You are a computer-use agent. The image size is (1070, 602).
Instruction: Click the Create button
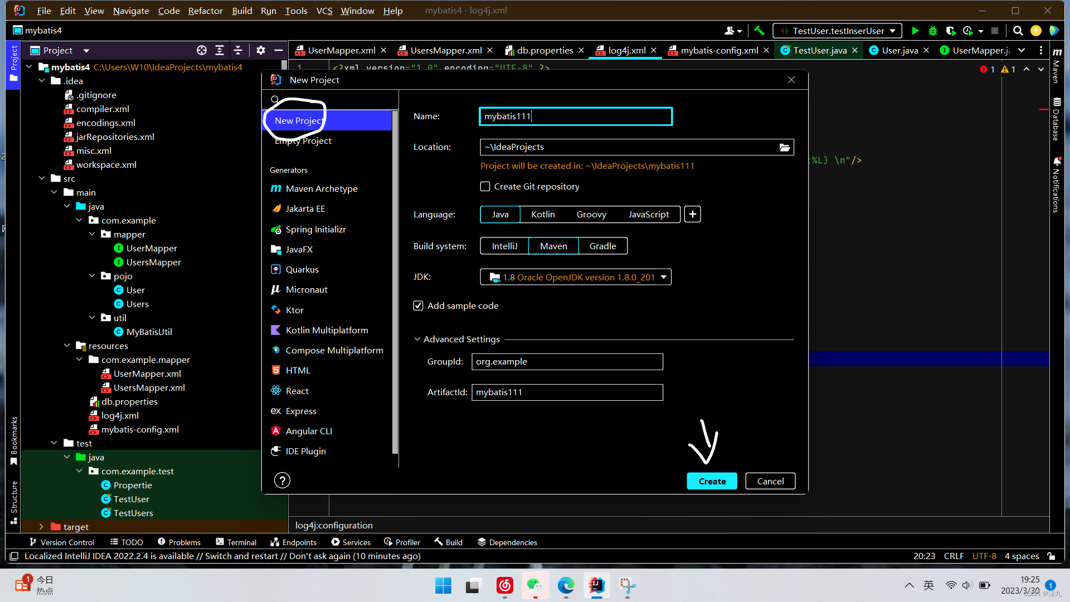[x=712, y=481]
